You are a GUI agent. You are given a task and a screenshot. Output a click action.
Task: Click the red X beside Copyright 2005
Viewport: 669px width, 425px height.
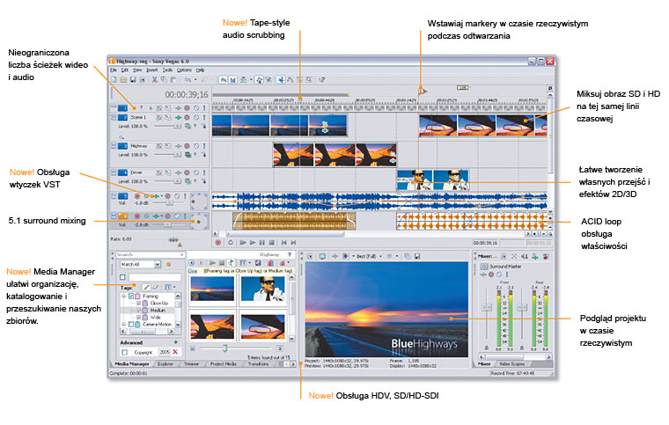(175, 352)
